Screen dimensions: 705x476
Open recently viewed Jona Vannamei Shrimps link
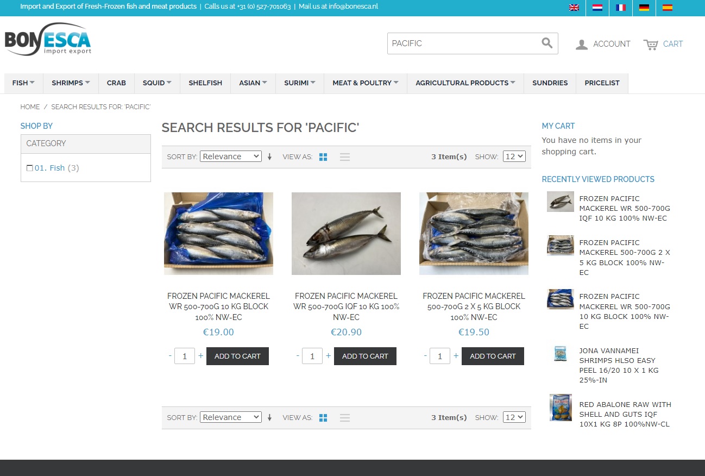coord(619,366)
